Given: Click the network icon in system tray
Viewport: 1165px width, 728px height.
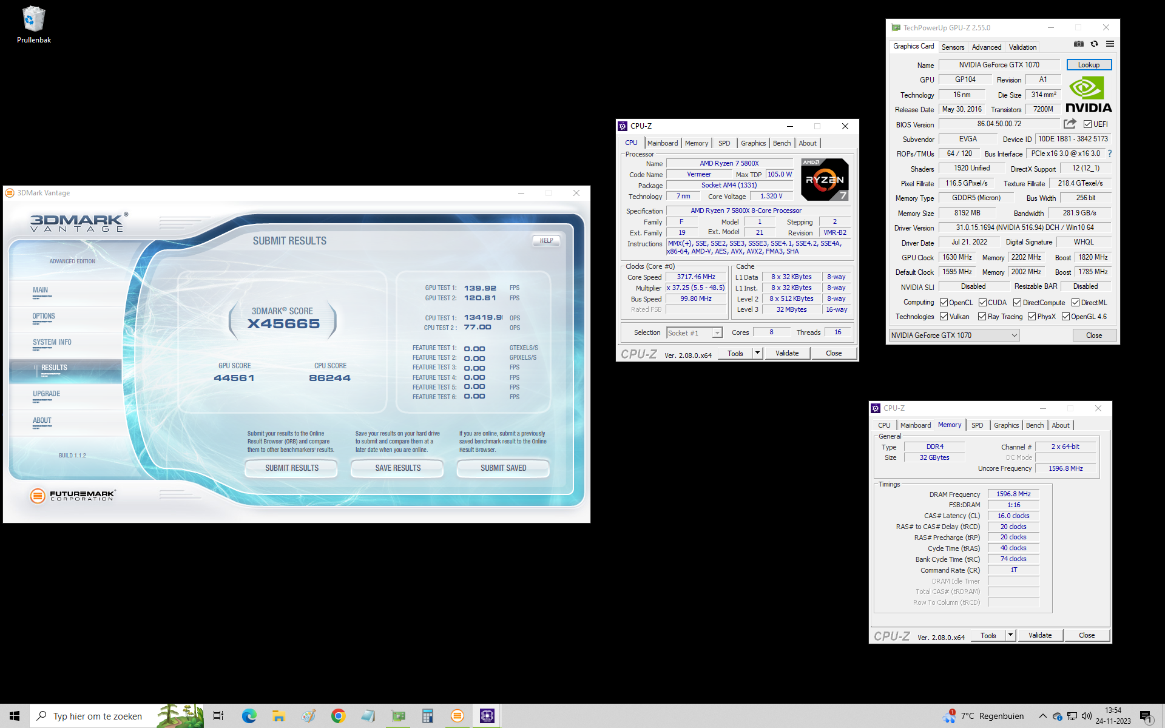Looking at the screenshot, I should [1072, 716].
